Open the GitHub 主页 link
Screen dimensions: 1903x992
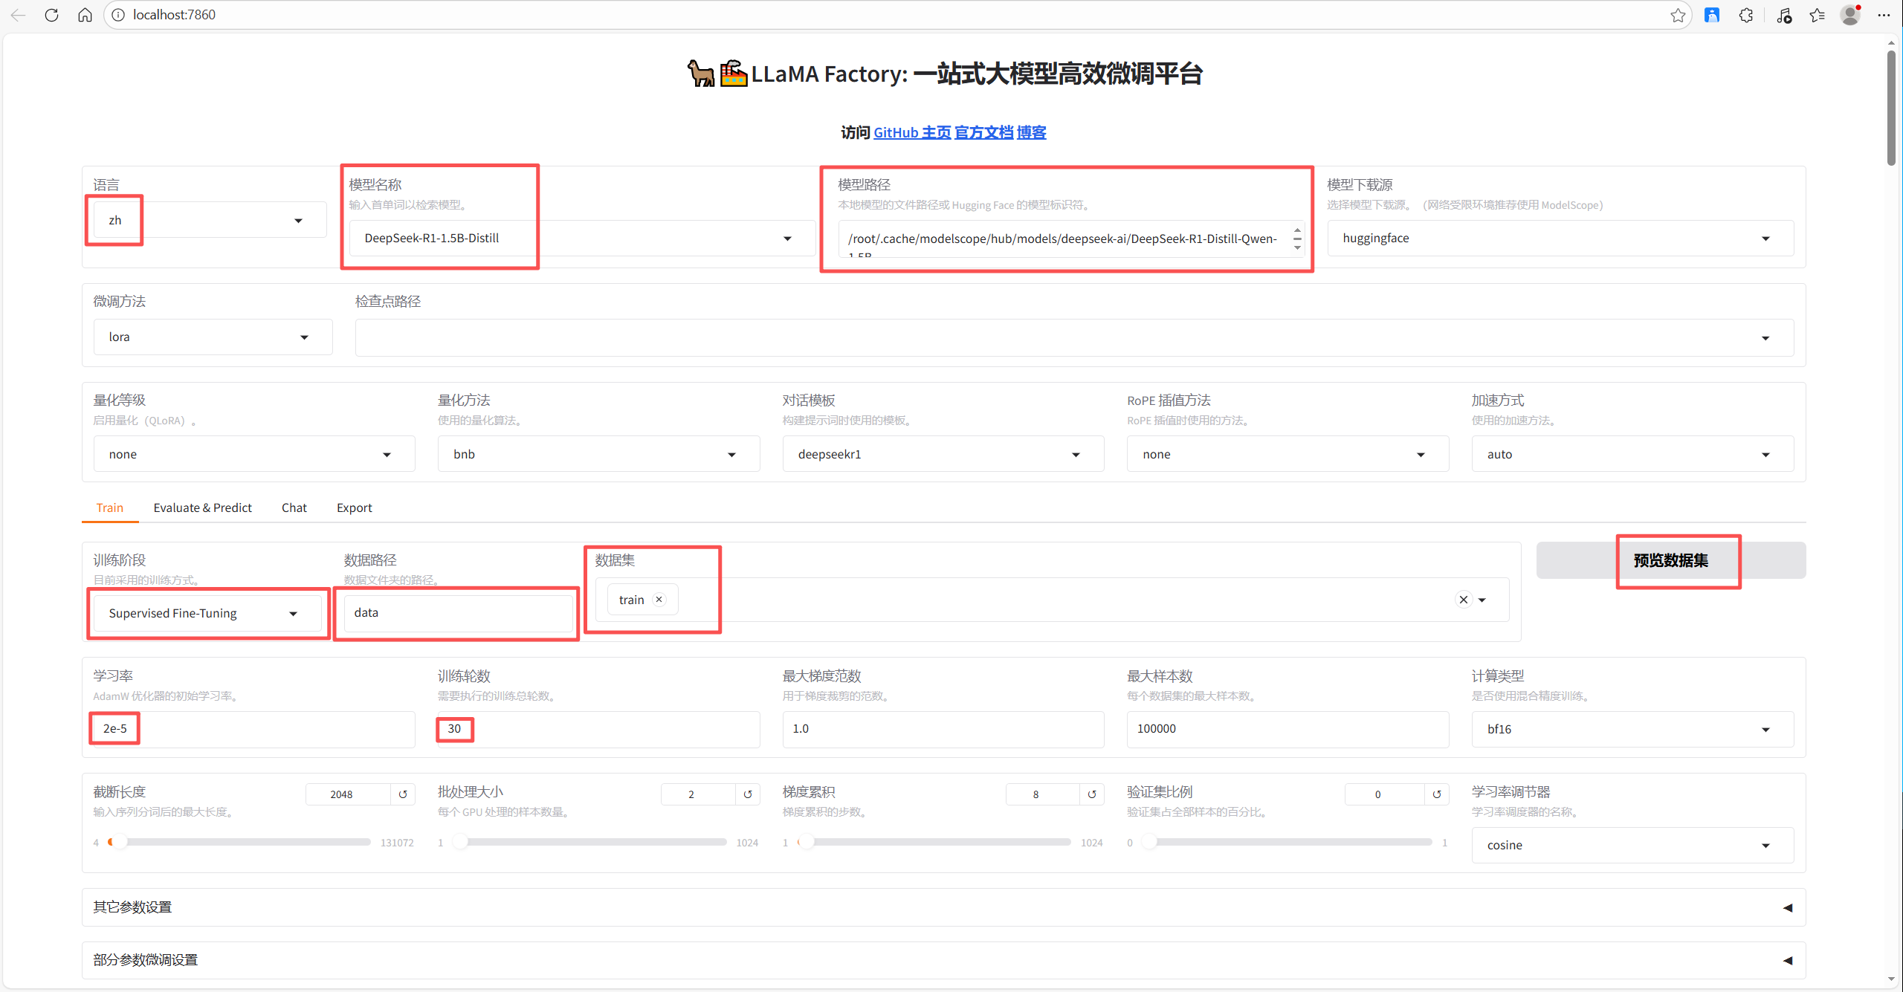912,132
